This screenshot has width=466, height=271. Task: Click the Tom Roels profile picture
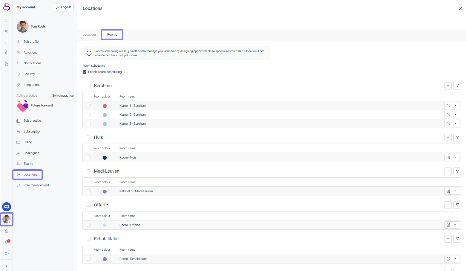coord(23,27)
